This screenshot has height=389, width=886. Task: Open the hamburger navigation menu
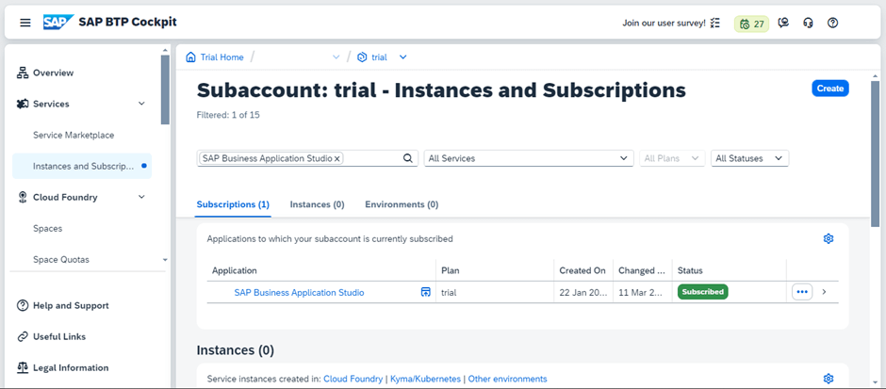coord(25,23)
